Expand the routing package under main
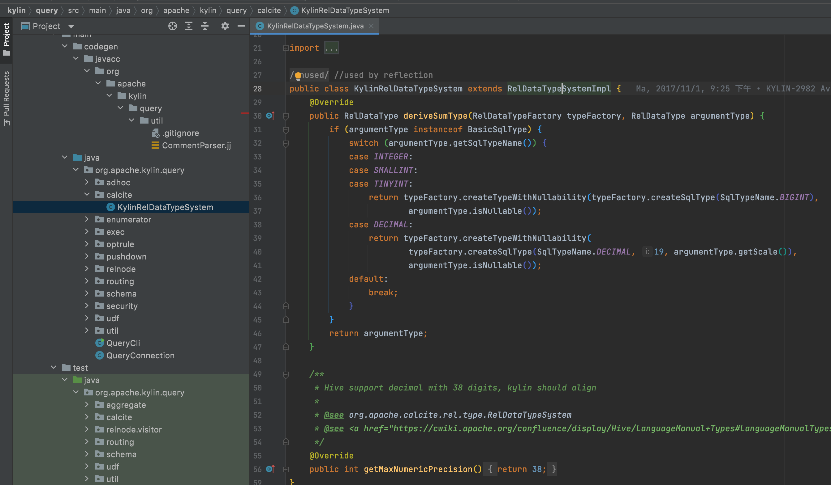 87,281
